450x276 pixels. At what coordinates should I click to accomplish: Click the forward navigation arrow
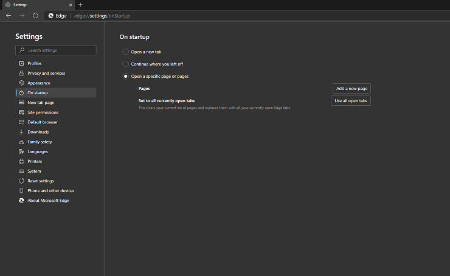click(22, 15)
